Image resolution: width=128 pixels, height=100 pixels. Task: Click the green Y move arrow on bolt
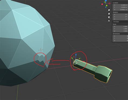point(72,58)
